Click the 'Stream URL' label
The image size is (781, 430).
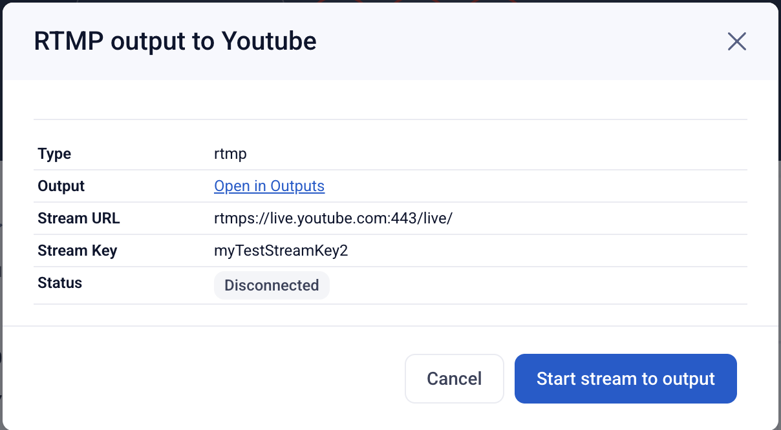[x=79, y=218]
